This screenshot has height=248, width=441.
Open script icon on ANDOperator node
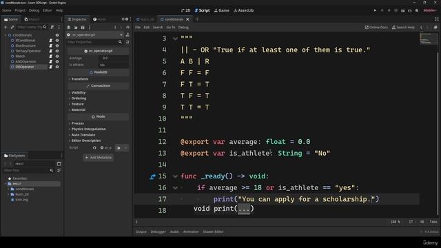50,61
